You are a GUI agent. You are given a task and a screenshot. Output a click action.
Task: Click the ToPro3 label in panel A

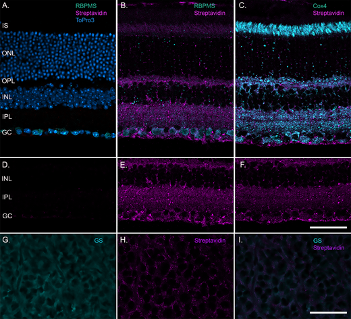(85, 20)
